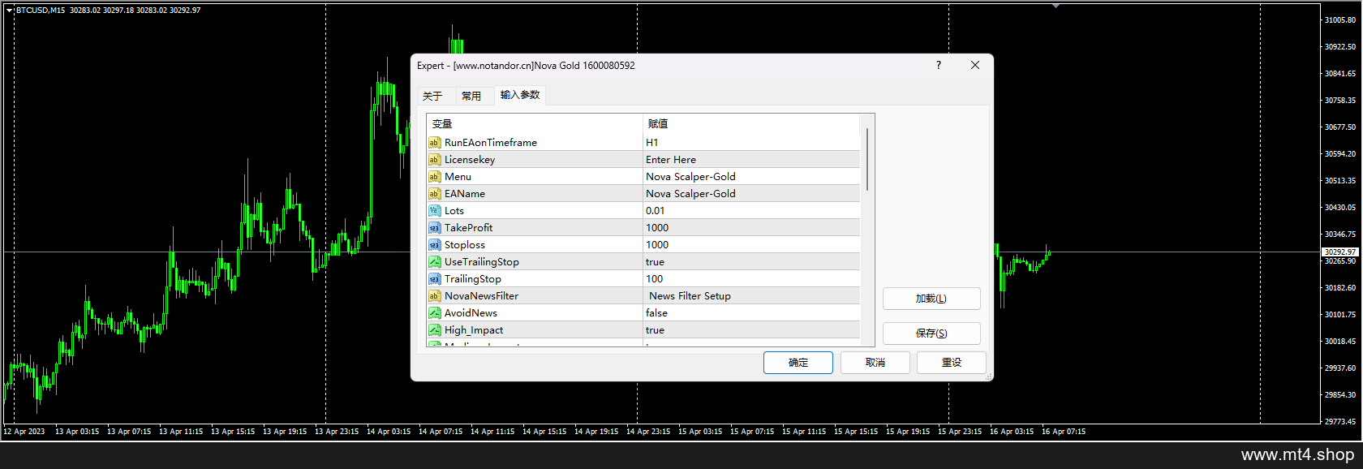Click the chart shift marker at top
The image size is (1363, 469).
(1056, 6)
